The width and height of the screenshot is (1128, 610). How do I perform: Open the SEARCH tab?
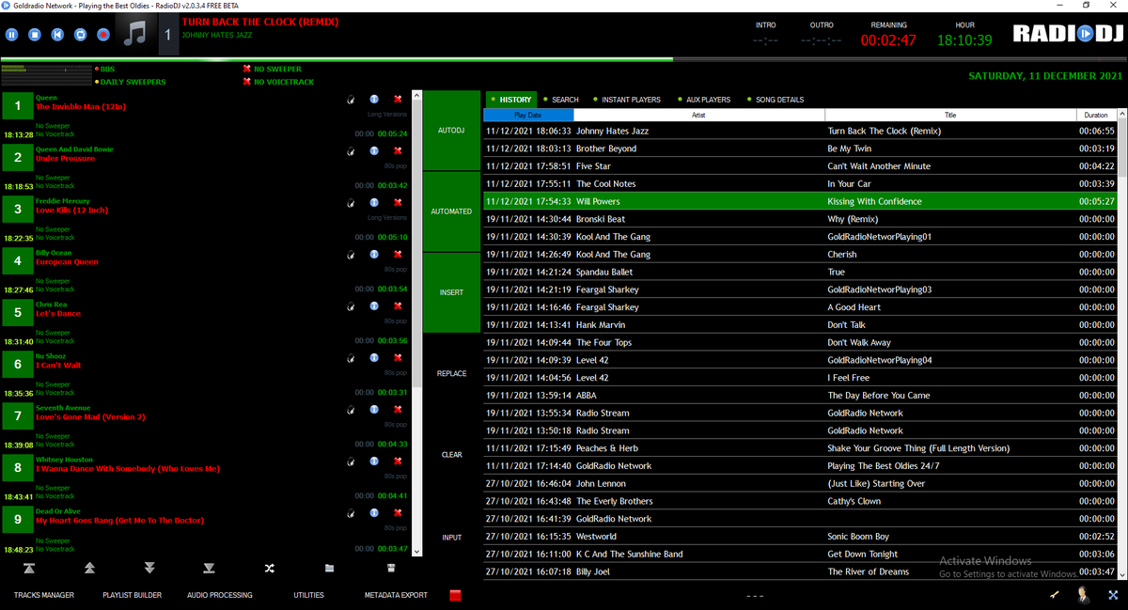coord(560,100)
